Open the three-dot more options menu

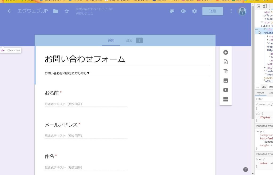(x=231, y=11)
